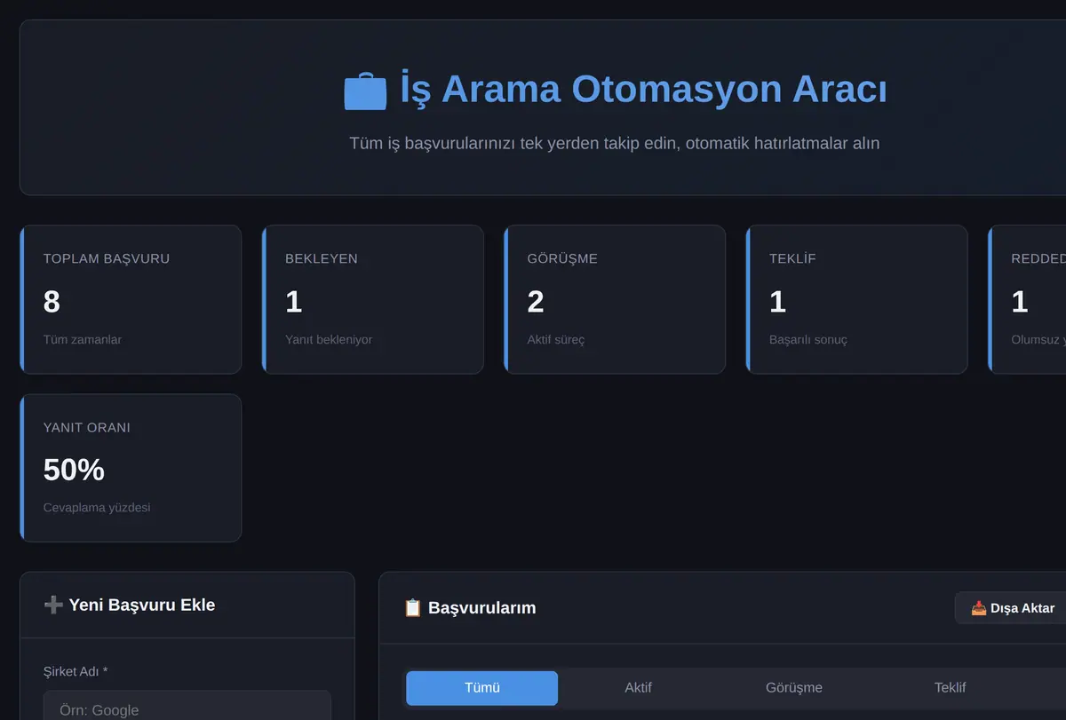Screen dimensions: 1066x720
Task: Click the Teklif stat card
Action: pyautogui.click(x=857, y=299)
